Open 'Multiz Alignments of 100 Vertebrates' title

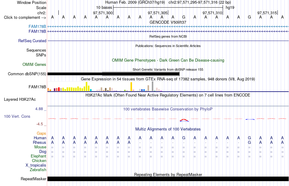click(x=168, y=129)
